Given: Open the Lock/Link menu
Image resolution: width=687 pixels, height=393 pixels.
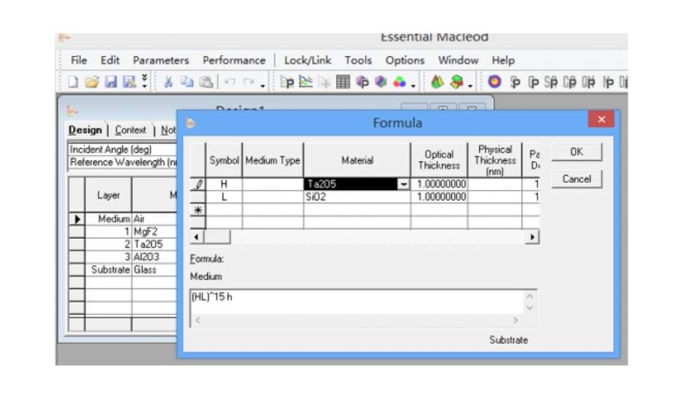Looking at the screenshot, I should coord(308,60).
